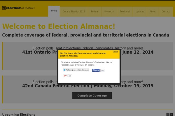Viewport: 175px width, 116px height.
Task: Click the Google+ count bubble
Action: click(70, 76)
